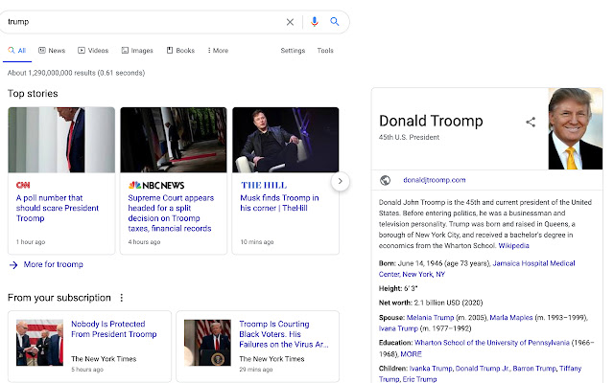Click the CNN story thumbnail image
The image size is (614, 383).
[61, 140]
